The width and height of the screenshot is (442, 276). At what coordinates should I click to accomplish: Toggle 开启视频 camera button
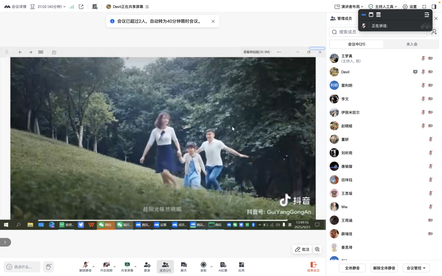tap(106, 267)
